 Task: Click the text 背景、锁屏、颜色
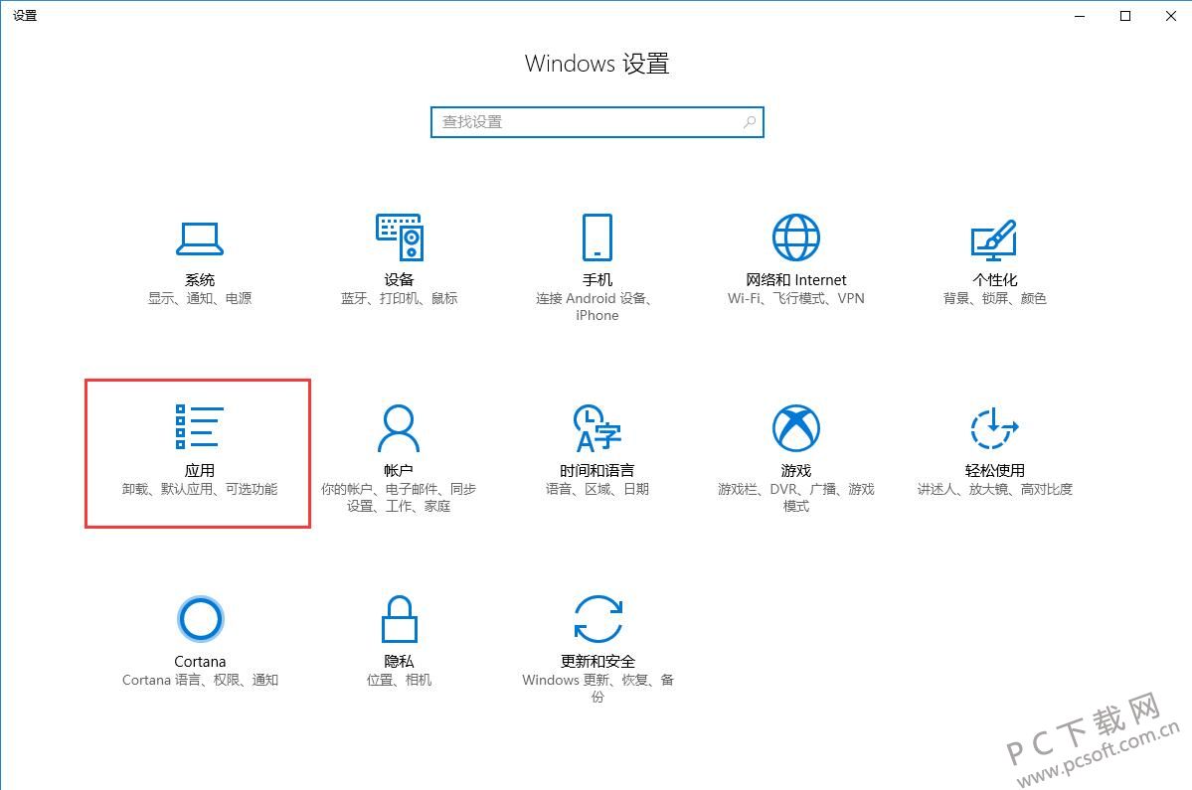[994, 298]
